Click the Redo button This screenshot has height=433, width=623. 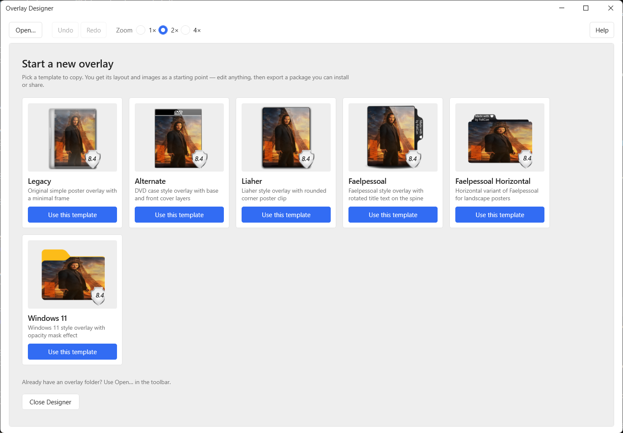(x=94, y=30)
